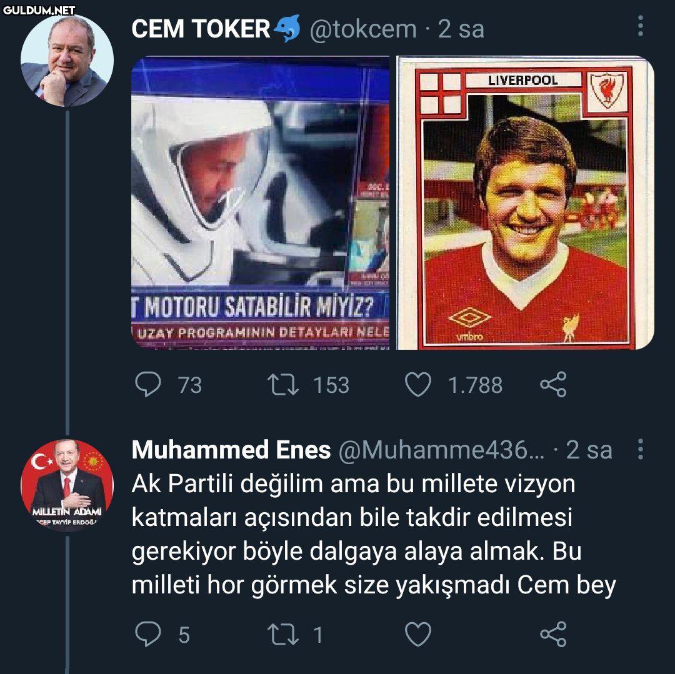
Task: Retweet Muhammed Enes's reply
Action: pos(283,634)
